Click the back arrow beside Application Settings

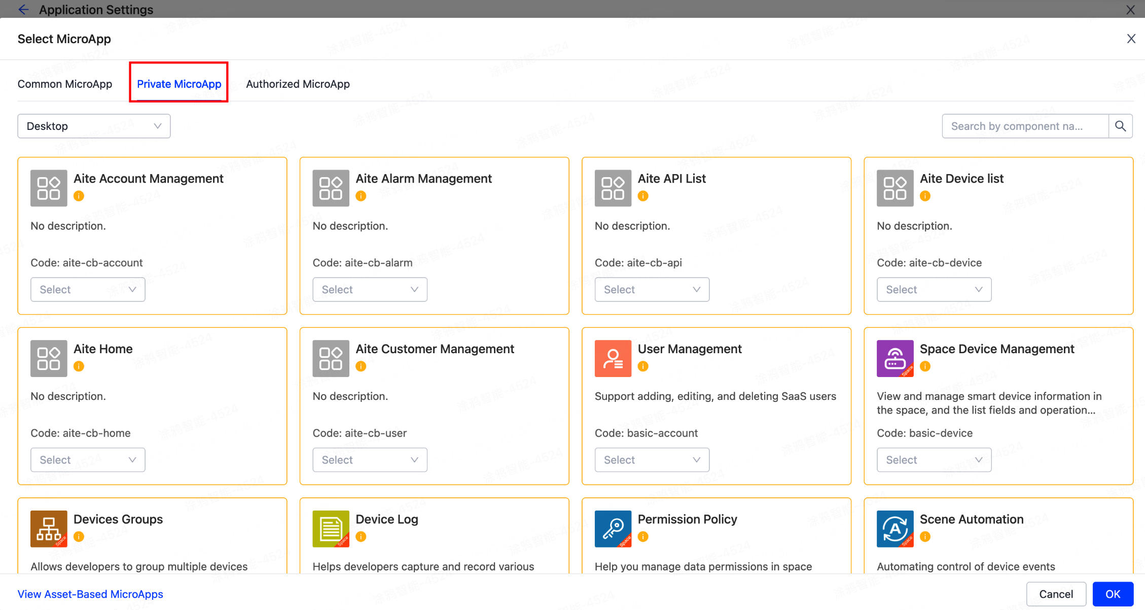23,10
